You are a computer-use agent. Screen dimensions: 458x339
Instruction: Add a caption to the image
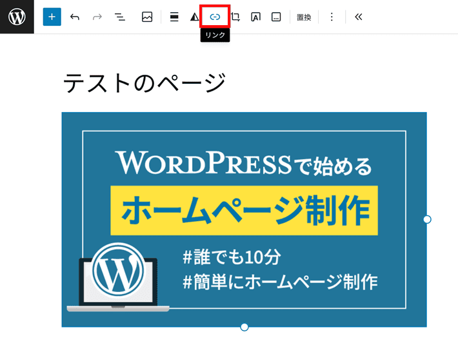[276, 17]
